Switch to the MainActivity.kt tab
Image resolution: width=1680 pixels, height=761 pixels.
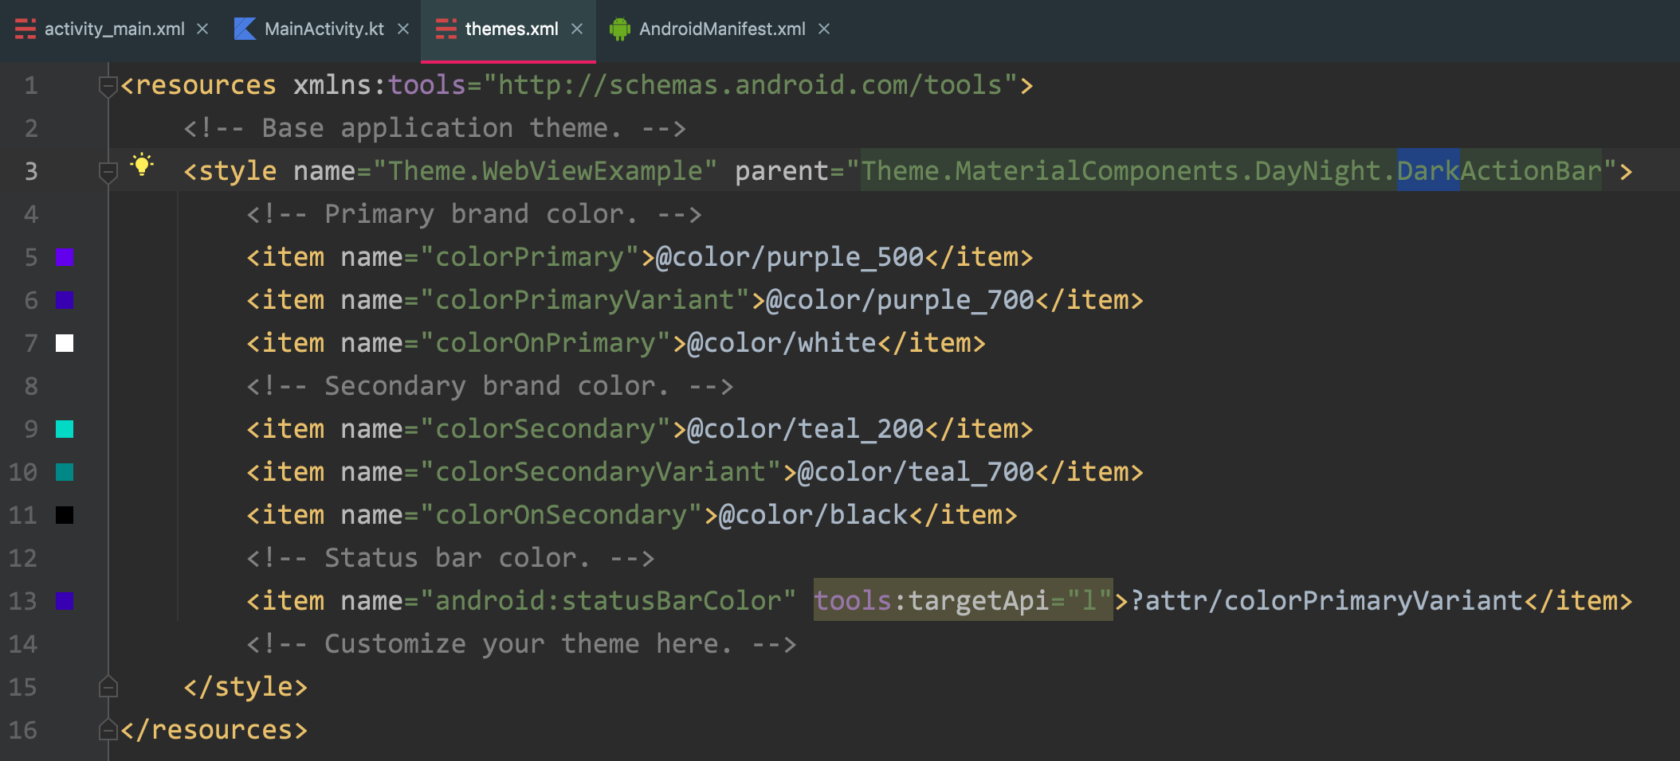click(x=324, y=29)
